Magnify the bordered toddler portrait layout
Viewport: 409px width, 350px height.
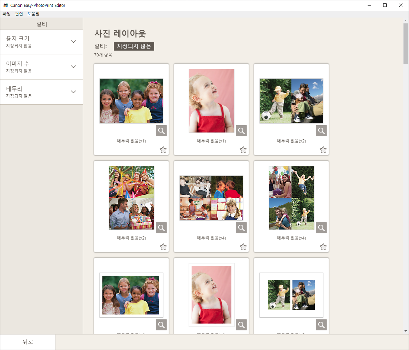point(241,325)
